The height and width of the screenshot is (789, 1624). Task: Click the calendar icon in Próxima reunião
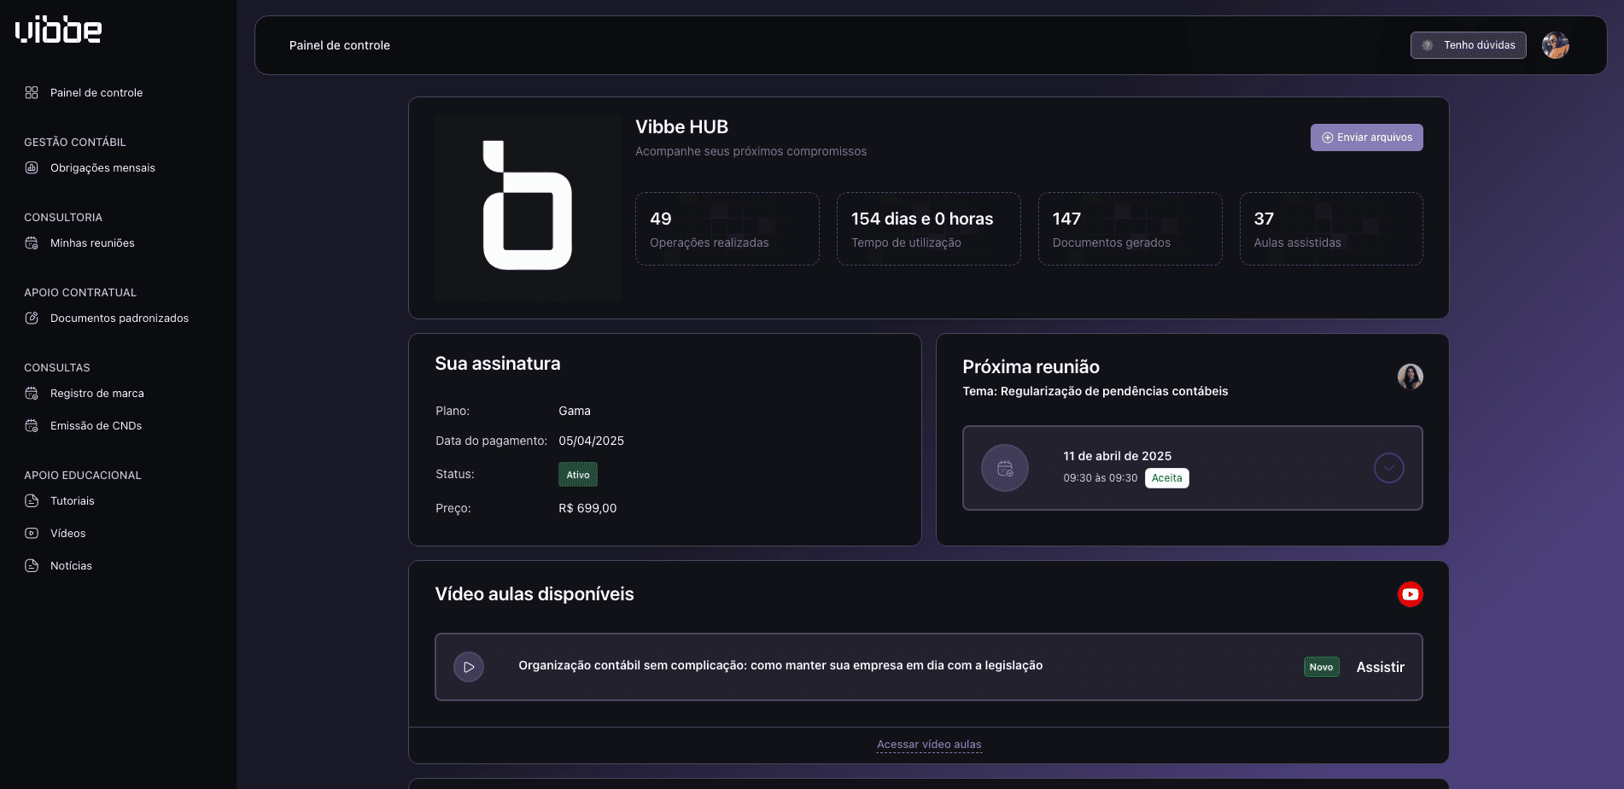pos(1005,468)
